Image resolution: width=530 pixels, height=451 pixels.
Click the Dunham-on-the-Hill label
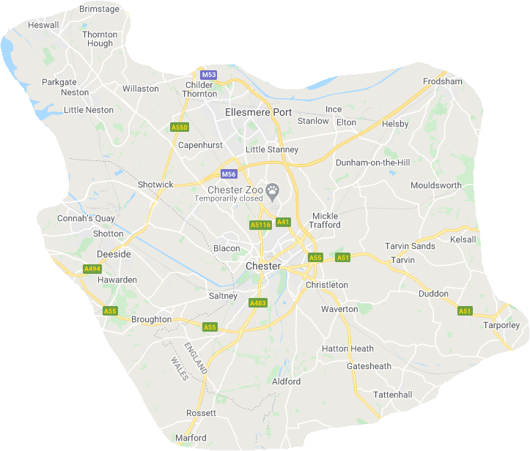(x=373, y=163)
